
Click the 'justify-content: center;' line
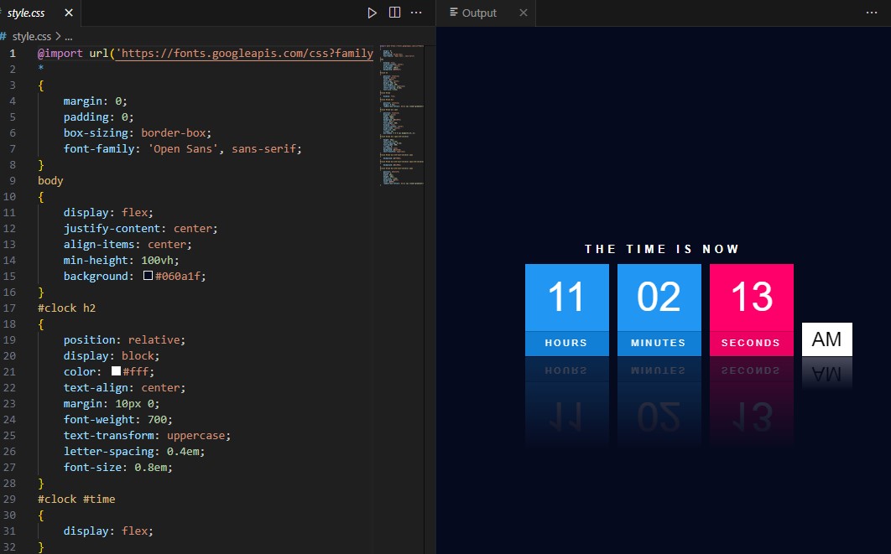140,228
